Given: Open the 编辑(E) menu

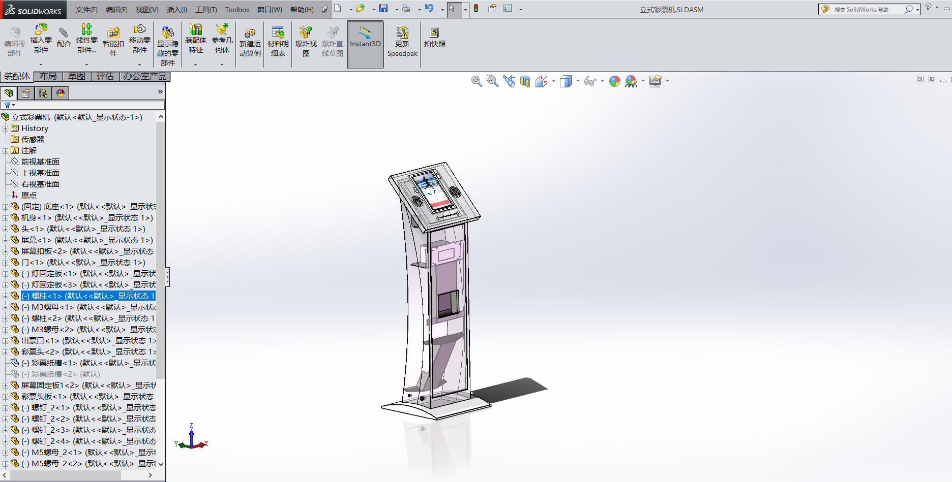Looking at the screenshot, I should click(x=116, y=10).
